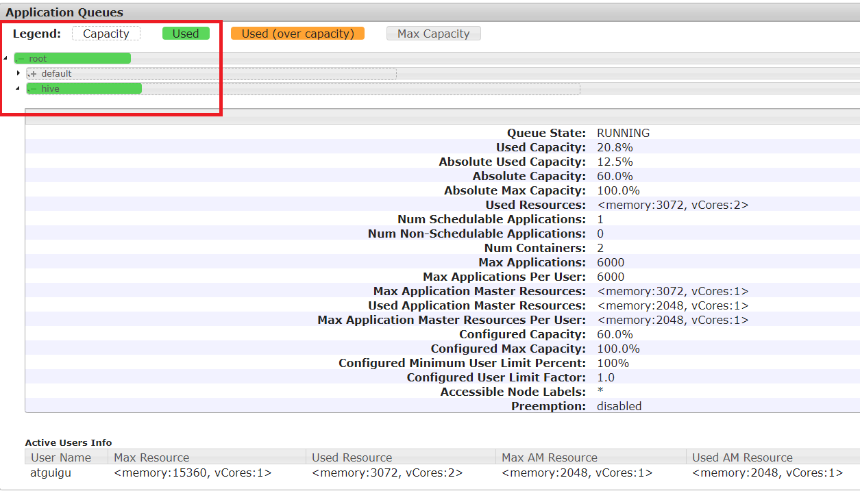The image size is (860, 491).
Task: Click the Capacity legend box
Action: click(x=106, y=34)
